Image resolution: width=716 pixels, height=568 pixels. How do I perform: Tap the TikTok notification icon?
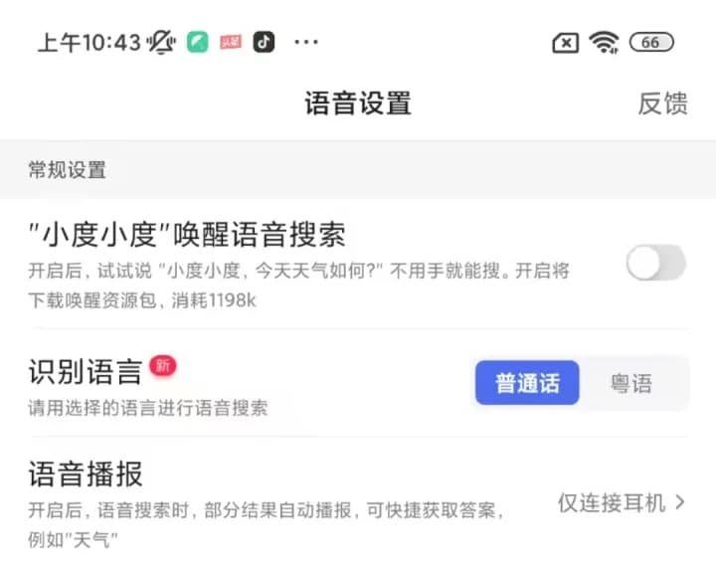pos(264,42)
